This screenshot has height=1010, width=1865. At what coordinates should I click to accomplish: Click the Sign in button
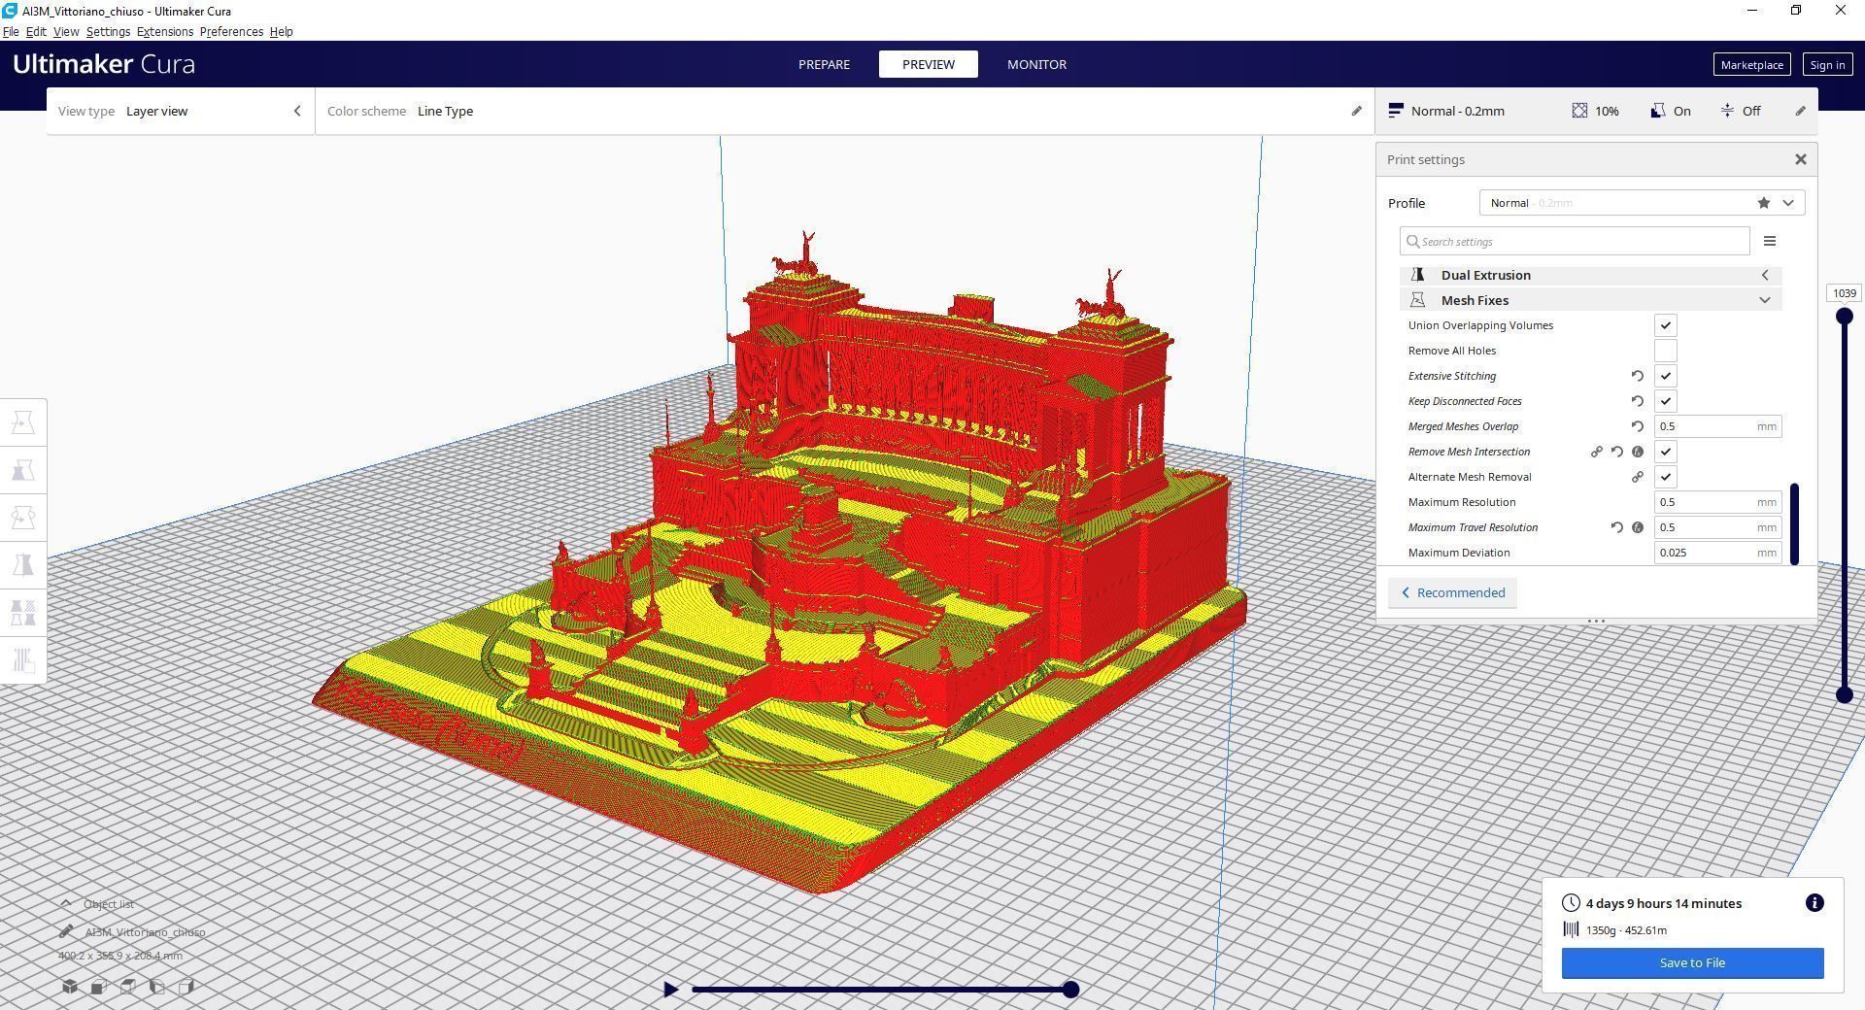coord(1827,64)
